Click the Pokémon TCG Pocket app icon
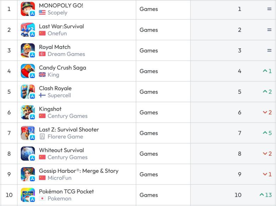The width and height of the screenshot is (276, 206). (x=28, y=195)
